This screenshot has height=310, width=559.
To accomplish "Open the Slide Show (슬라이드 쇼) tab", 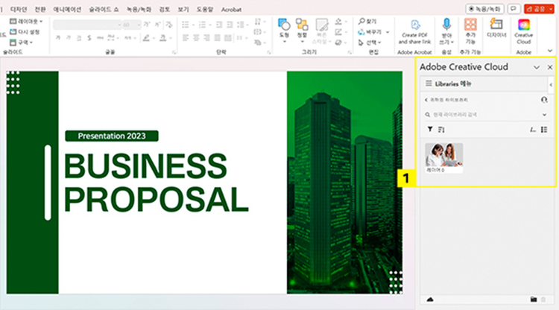I will tap(104, 9).
